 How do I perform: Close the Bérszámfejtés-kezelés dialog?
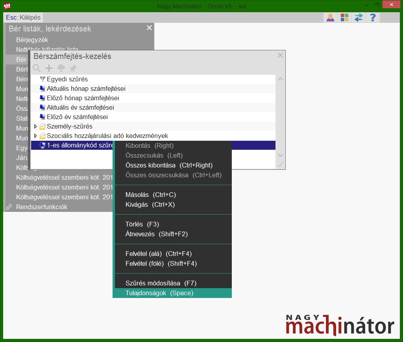click(x=280, y=55)
